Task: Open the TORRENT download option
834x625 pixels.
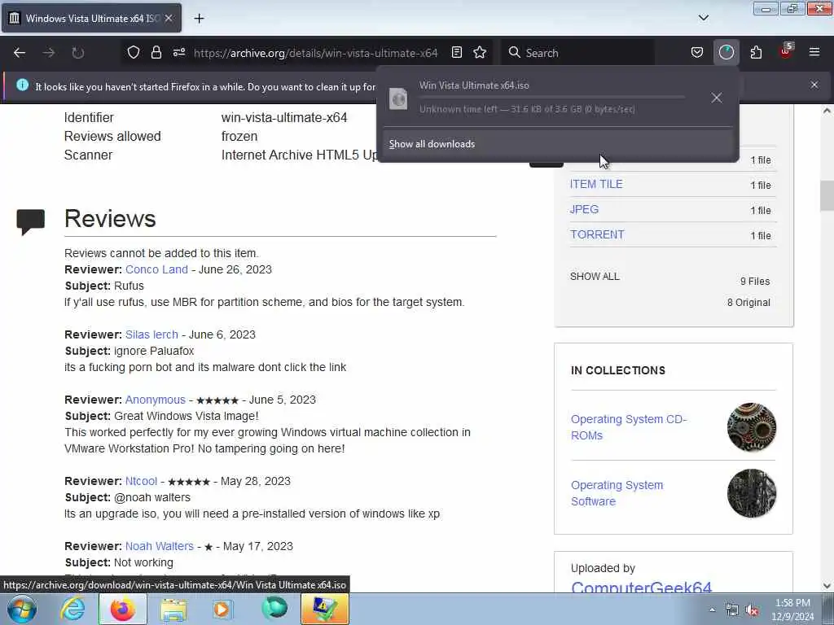Action: pyautogui.click(x=597, y=234)
